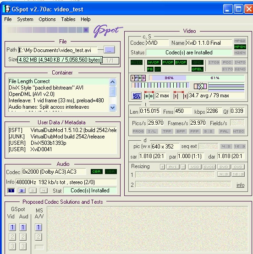Viewport: 253px width, 254px height.
Task: Click the I709 colorimetry indicator
Action: tap(214, 63)
